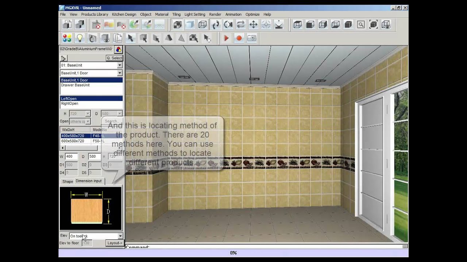This screenshot has width=467, height=262.
Task: Open the Light Setting menu
Action: point(195,14)
